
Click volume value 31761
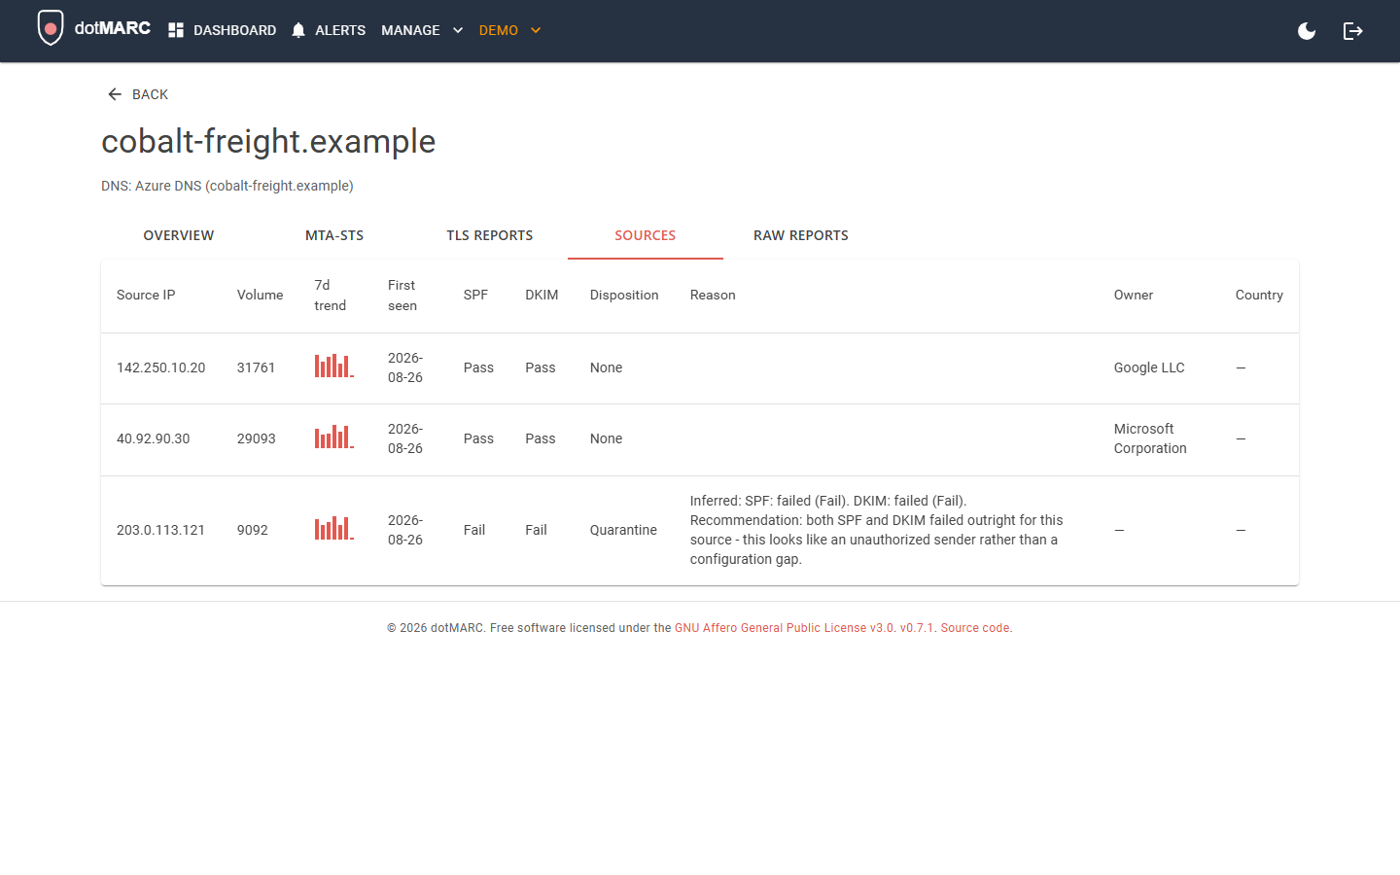coord(257,368)
